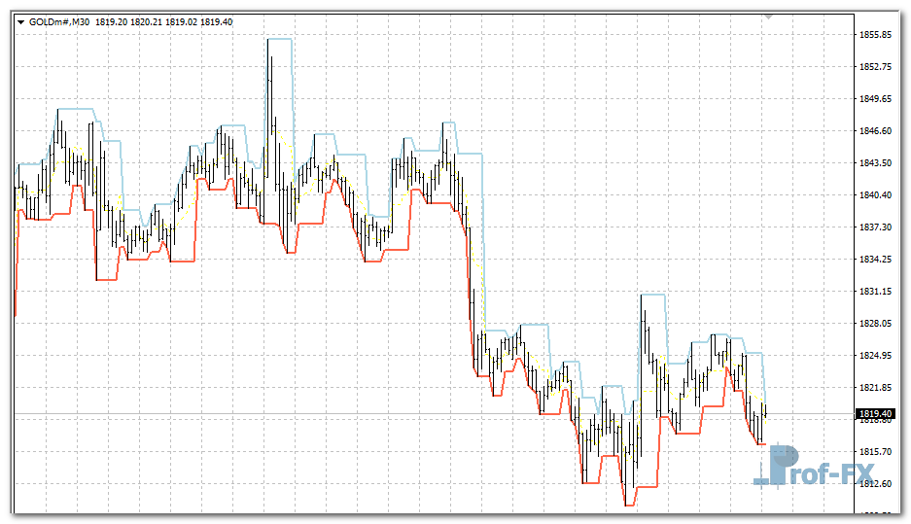Screen dimensions: 911x524
Task: Click the 1846.60 price scale label
Action: coord(876,131)
